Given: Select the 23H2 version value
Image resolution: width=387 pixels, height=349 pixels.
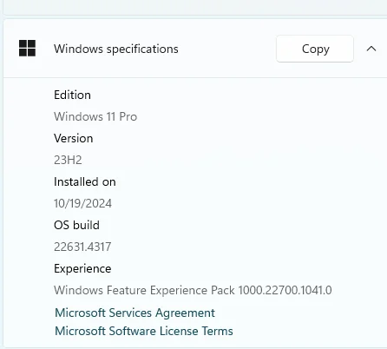Looking at the screenshot, I should [68, 160].
